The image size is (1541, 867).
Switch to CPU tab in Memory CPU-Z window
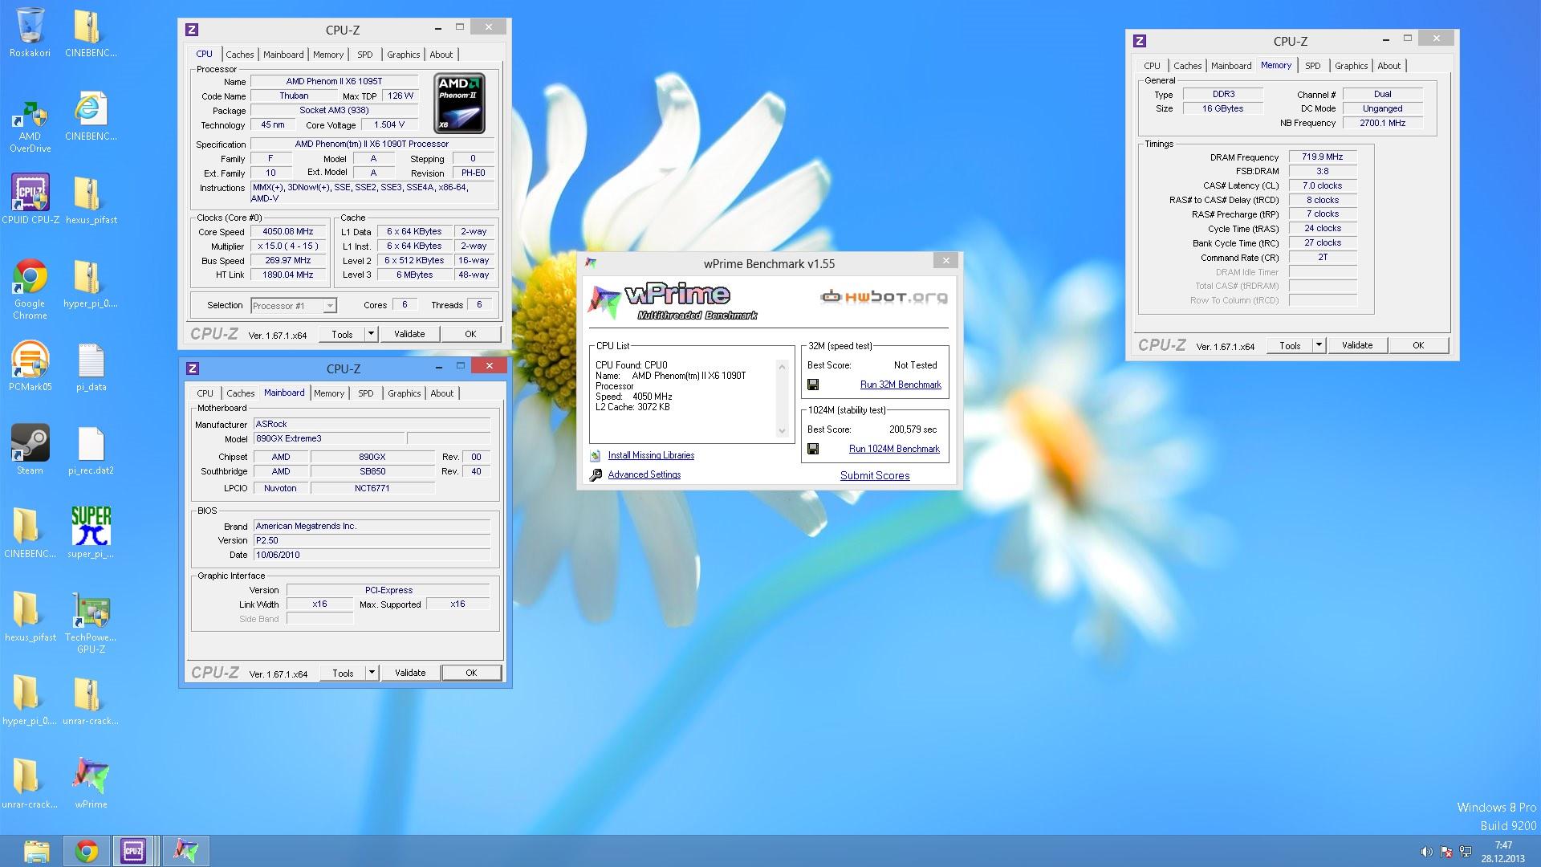(1152, 66)
